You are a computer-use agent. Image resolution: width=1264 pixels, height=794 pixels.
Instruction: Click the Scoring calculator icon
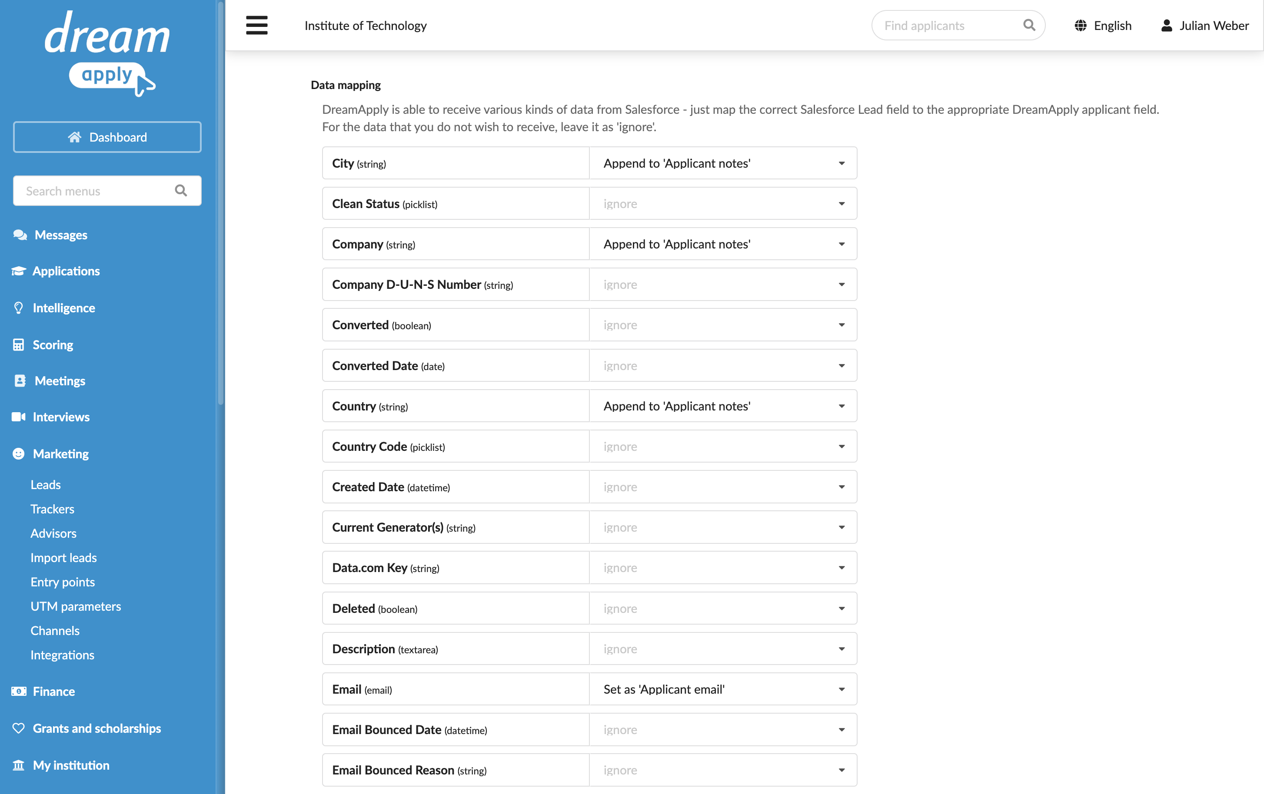[18, 344]
